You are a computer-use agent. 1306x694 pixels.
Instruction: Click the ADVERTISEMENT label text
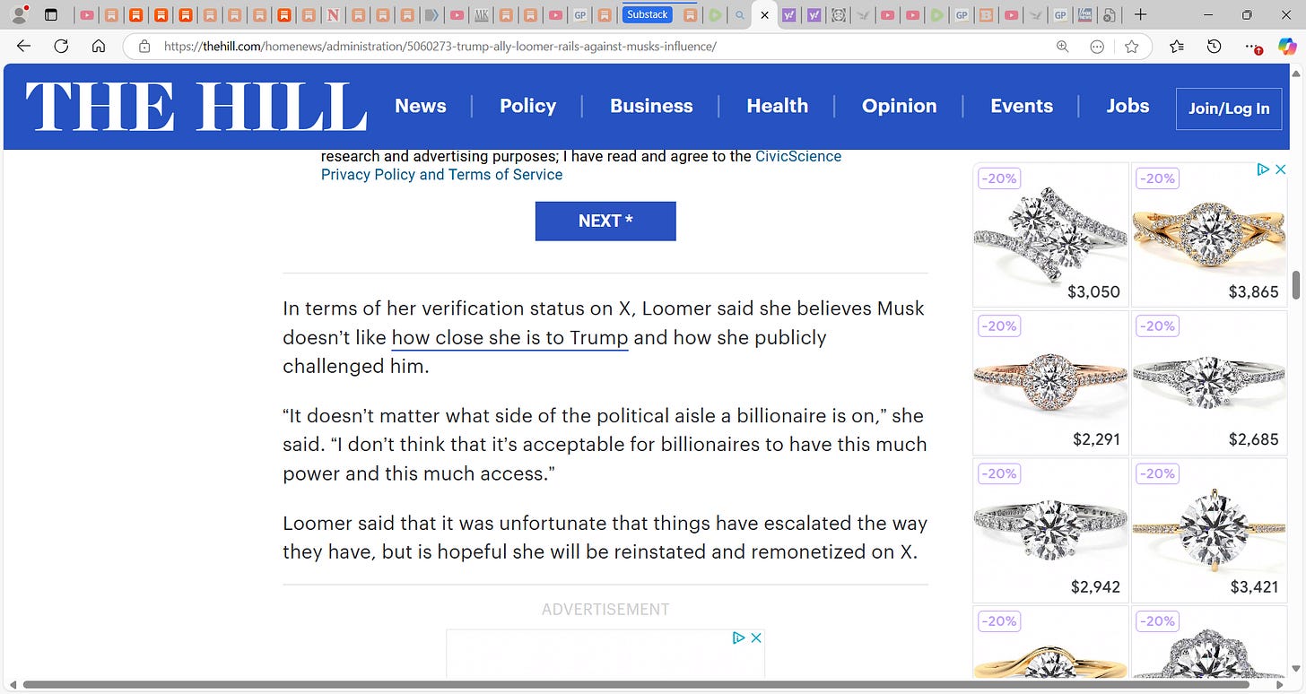point(605,610)
